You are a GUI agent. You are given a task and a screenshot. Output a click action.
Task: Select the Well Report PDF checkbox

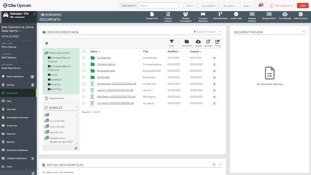click(84, 97)
